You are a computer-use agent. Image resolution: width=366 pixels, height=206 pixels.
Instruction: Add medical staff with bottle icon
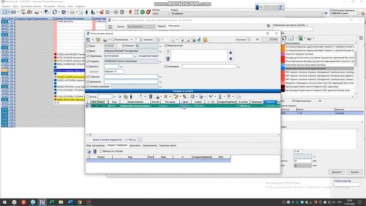[168, 53]
